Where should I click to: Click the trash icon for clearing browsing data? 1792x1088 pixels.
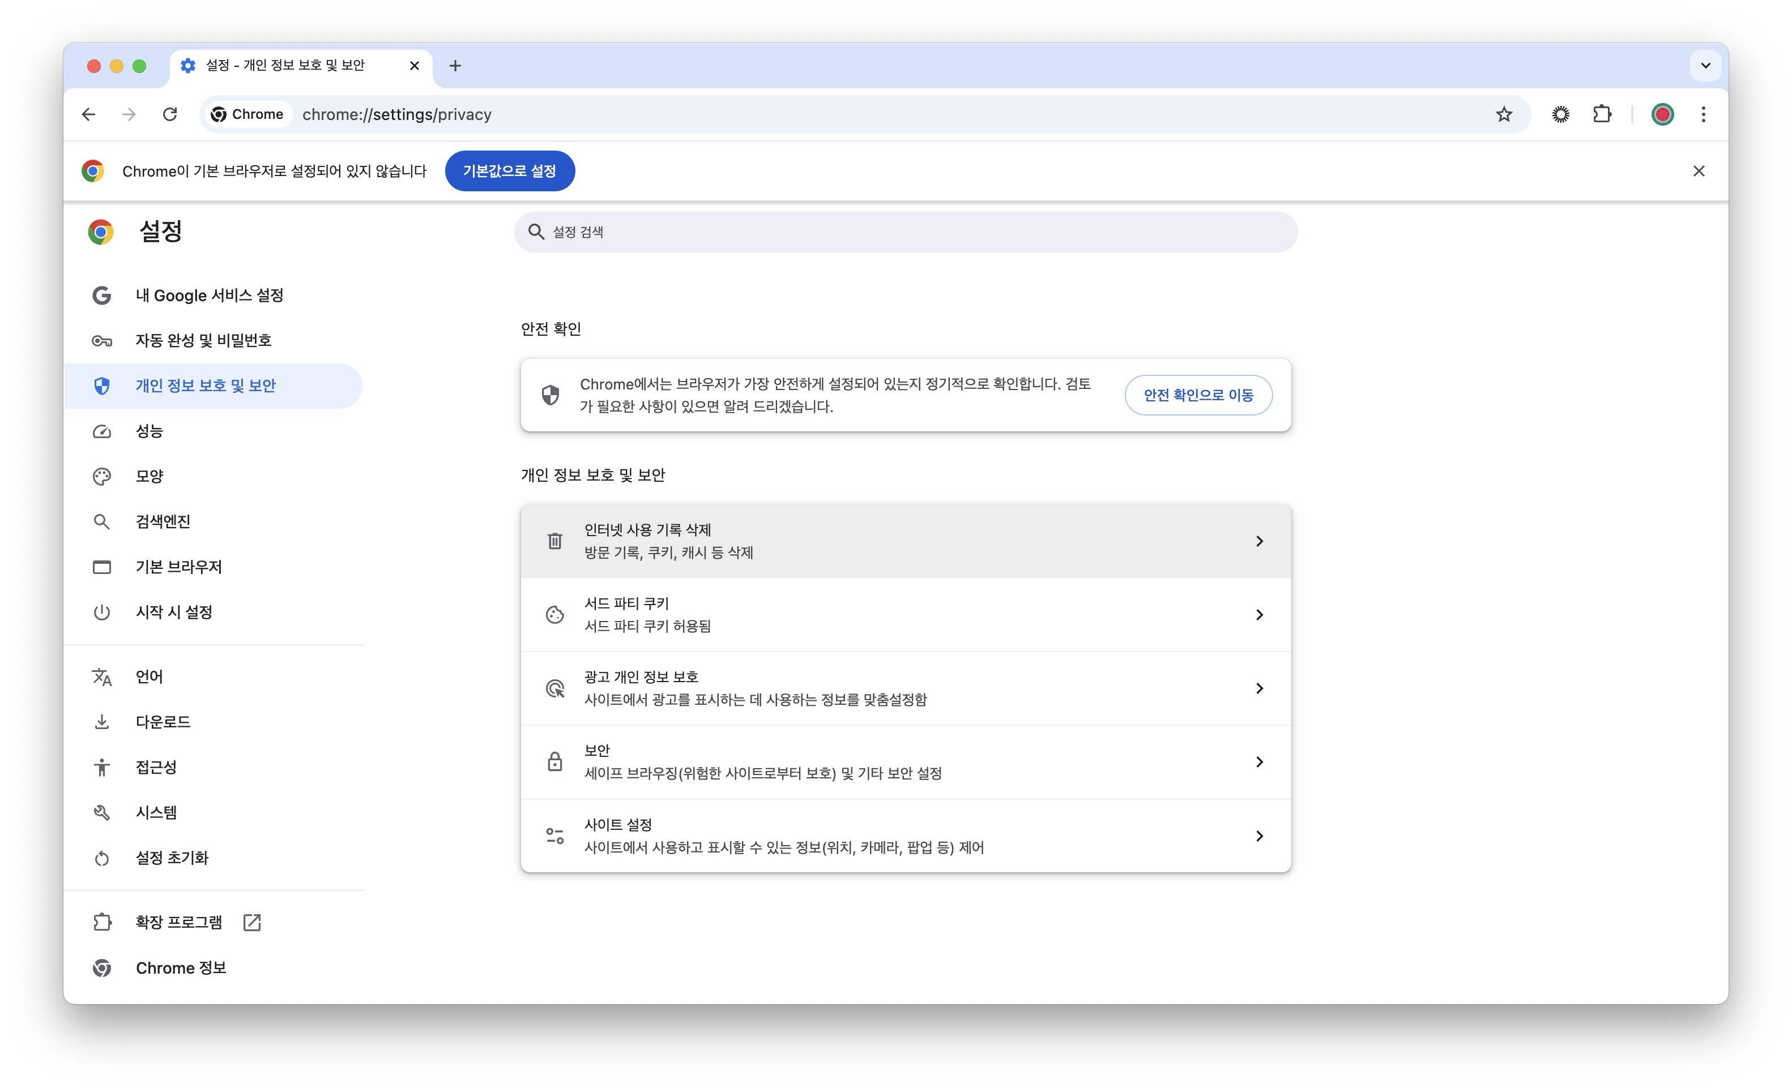coord(555,541)
